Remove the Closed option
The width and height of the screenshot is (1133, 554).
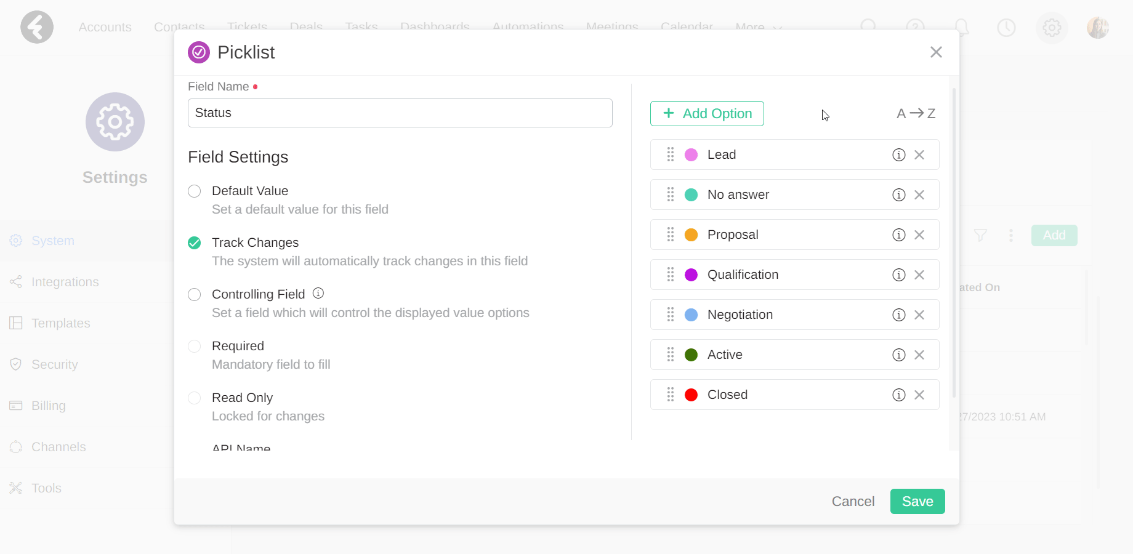tap(919, 395)
